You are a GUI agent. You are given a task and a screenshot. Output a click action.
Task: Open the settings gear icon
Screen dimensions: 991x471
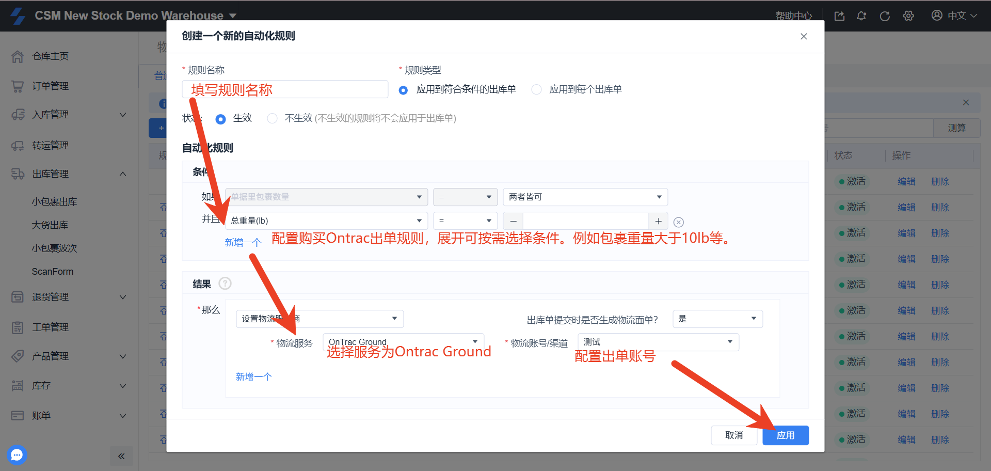(908, 16)
